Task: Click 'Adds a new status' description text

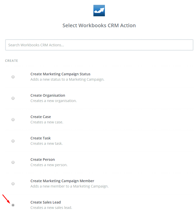Action: click(67, 79)
